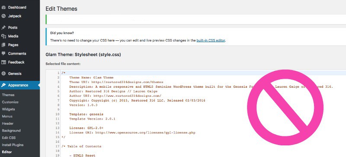
Task: Open the Comments menu
Action: (x=17, y=54)
